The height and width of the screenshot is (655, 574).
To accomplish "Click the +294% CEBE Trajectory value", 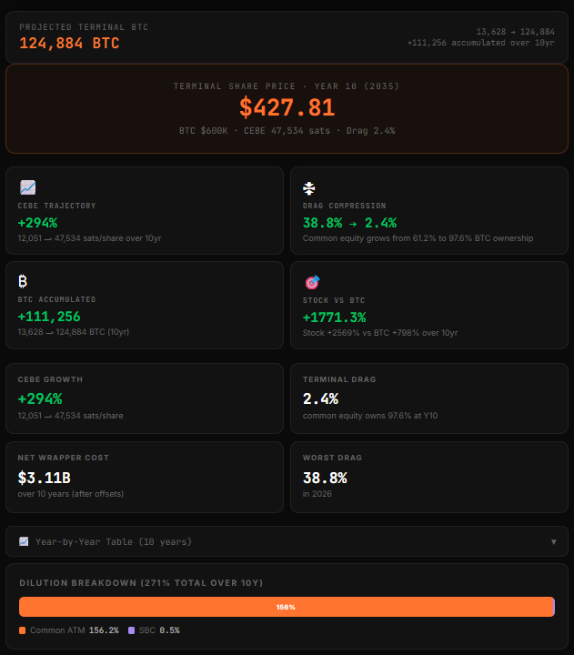I will [x=37, y=223].
